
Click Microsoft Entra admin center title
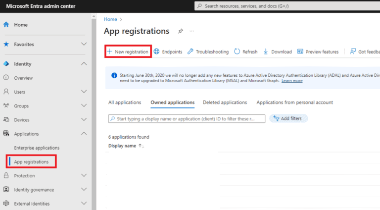pyautogui.click(x=41, y=6)
